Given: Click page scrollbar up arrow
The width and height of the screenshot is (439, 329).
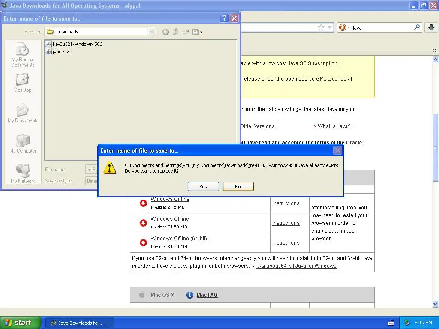Looking at the screenshot, I should tap(435, 59).
